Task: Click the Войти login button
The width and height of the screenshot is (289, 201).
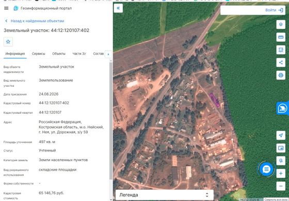Action: coord(274,10)
